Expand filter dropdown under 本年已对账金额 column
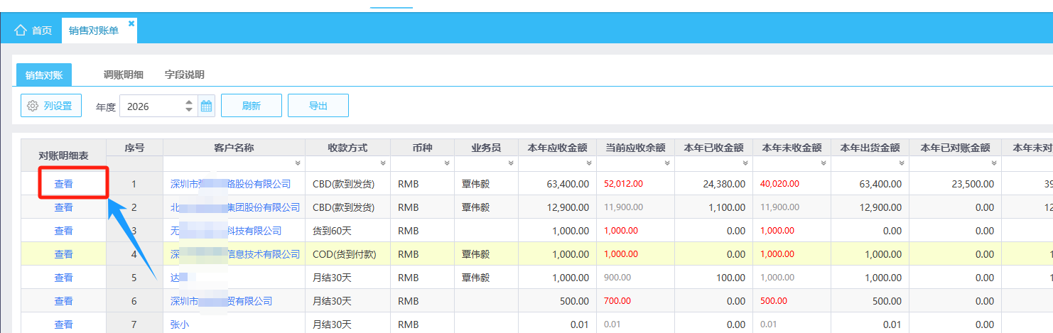The width and height of the screenshot is (1053, 333). [x=993, y=164]
